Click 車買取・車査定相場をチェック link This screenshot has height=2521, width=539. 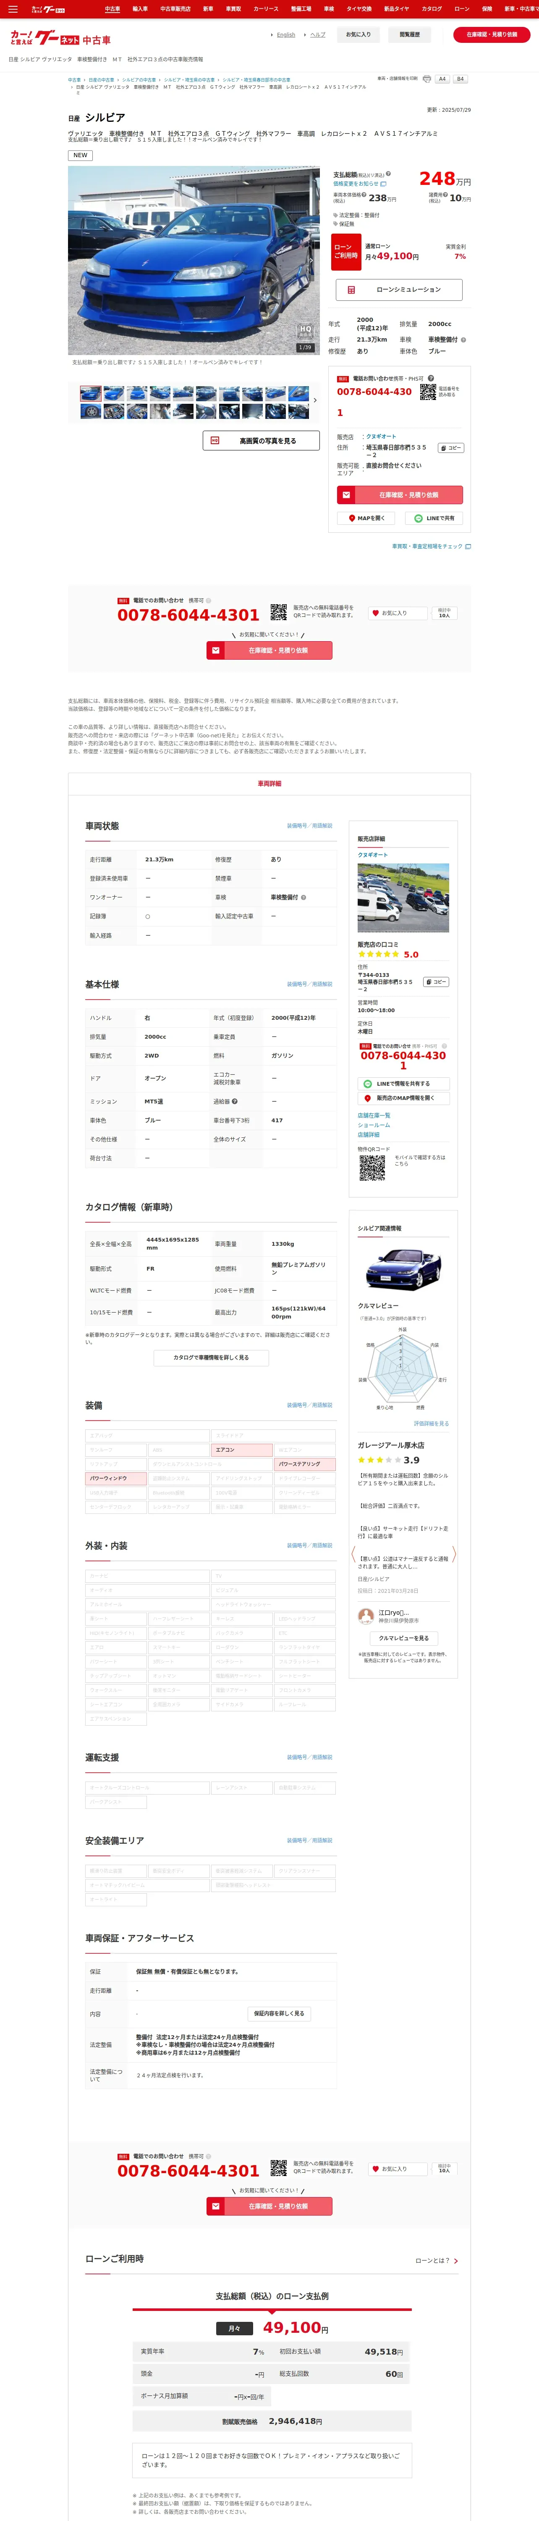pos(432,546)
